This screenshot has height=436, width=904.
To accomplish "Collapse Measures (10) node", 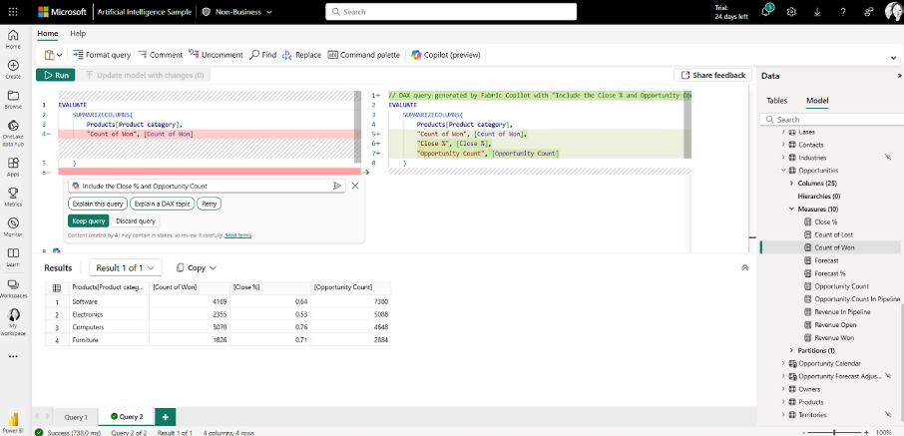I will [791, 209].
